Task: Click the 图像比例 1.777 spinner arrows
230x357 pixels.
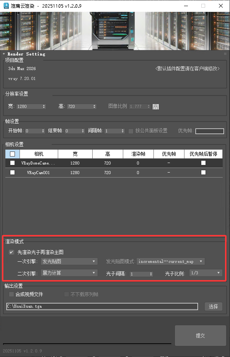Action: click(149, 106)
